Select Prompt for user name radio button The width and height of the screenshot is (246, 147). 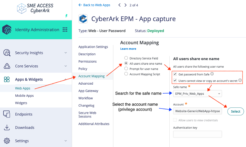click(x=126, y=68)
